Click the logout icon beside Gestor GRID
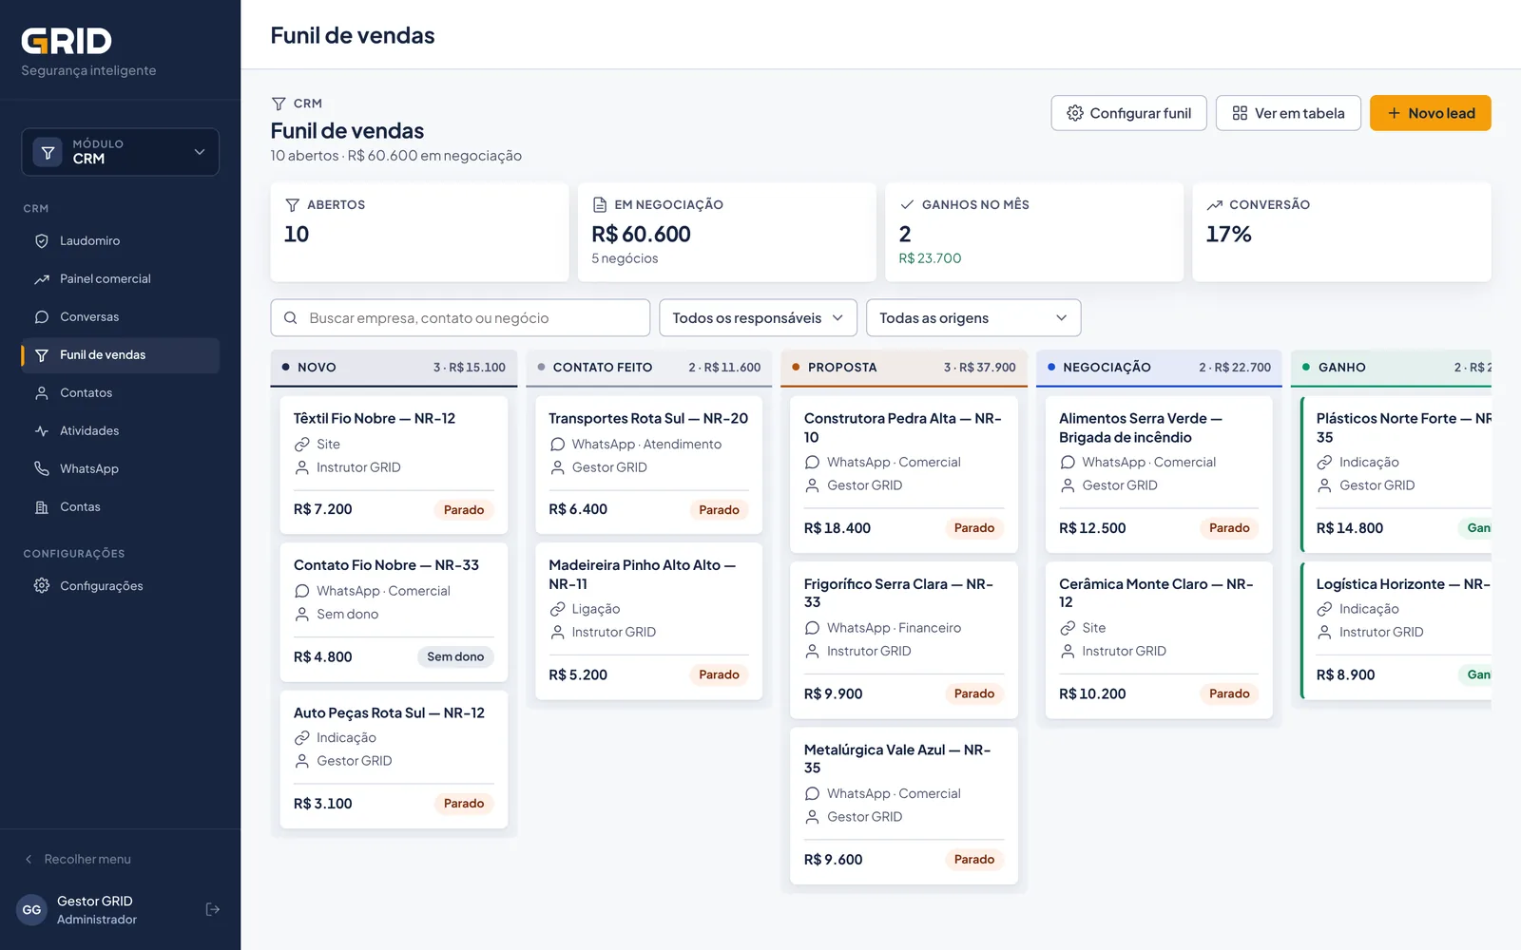The image size is (1521, 950). 213,910
